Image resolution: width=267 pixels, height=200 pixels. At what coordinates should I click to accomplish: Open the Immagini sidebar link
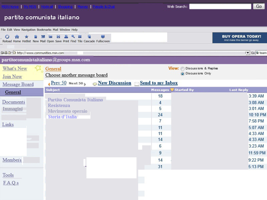pos(13,109)
